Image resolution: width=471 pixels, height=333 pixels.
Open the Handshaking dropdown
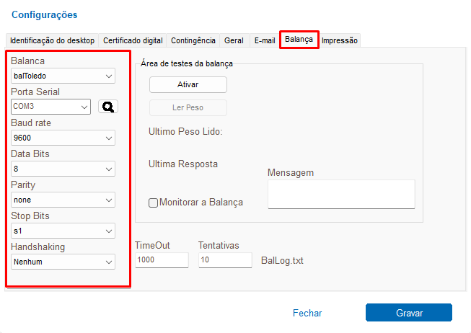point(63,262)
